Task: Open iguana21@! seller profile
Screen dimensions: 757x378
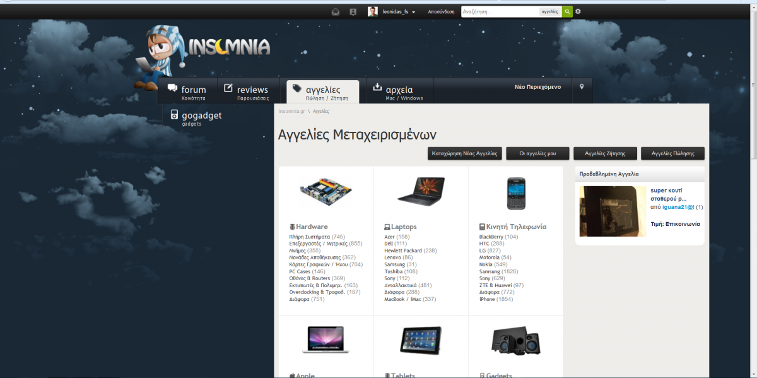Action: point(678,207)
